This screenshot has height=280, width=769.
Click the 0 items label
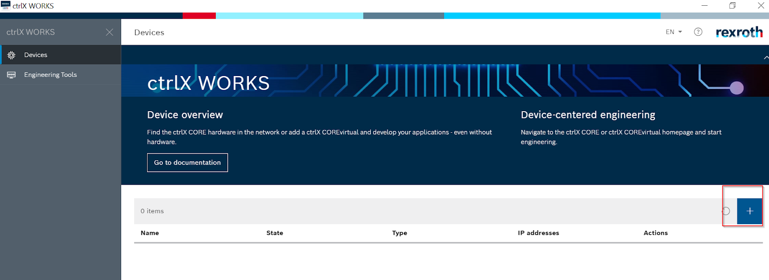click(152, 211)
